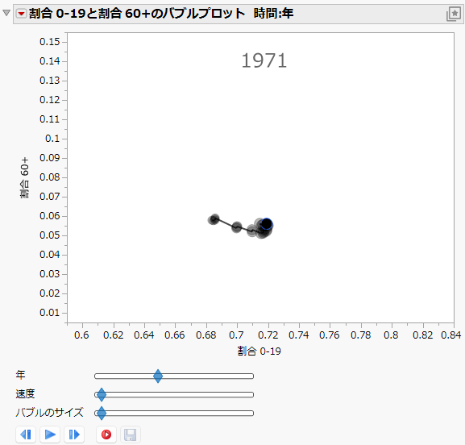This screenshot has height=445, width=465.
Task: Select the blue-outlined current bubble
Action: coord(267,224)
